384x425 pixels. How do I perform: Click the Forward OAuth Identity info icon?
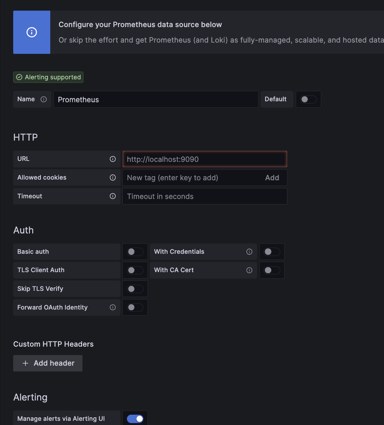tap(113, 307)
